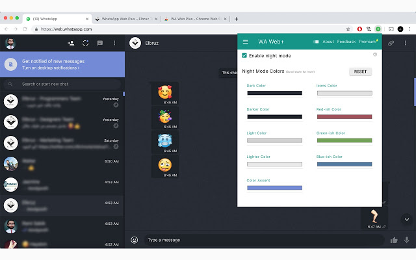Toggle the switch in WA Web+ header

point(316,42)
